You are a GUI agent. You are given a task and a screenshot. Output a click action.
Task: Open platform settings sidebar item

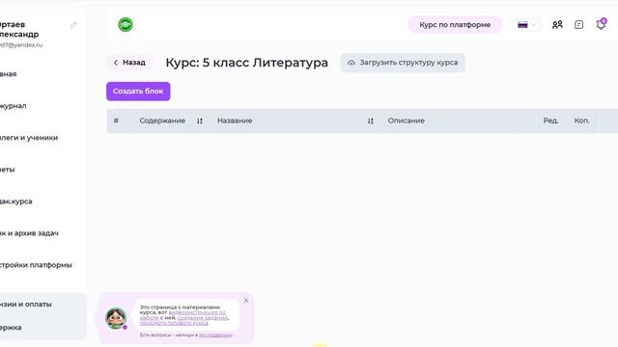click(x=36, y=265)
